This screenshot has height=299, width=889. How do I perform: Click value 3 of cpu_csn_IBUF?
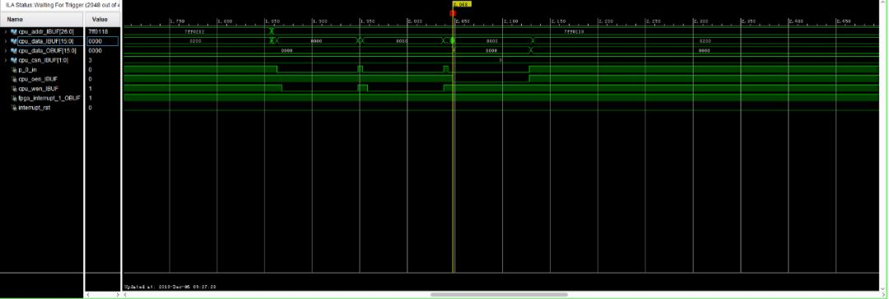pos(91,60)
